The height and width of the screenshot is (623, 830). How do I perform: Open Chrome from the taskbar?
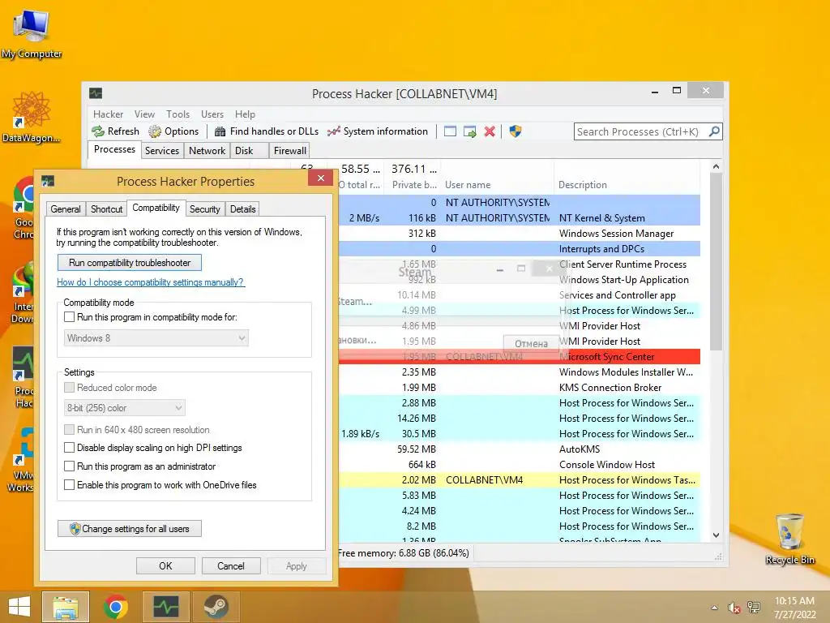coord(115,607)
